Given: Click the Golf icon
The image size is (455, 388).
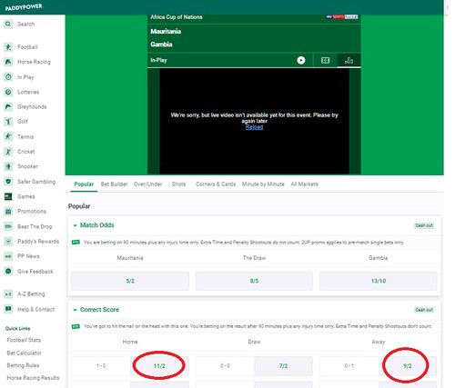Looking at the screenshot, I should tap(8, 122).
